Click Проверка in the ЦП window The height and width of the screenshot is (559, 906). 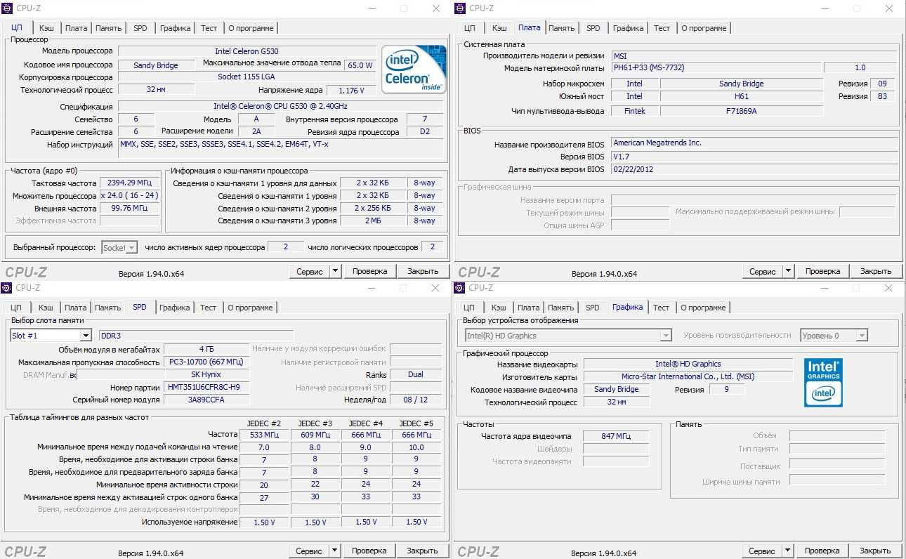point(370,271)
